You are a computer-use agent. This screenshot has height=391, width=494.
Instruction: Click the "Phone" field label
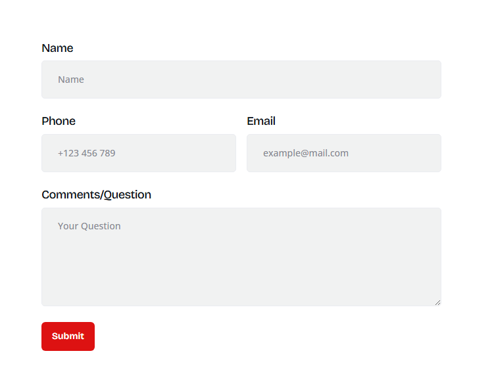click(59, 121)
